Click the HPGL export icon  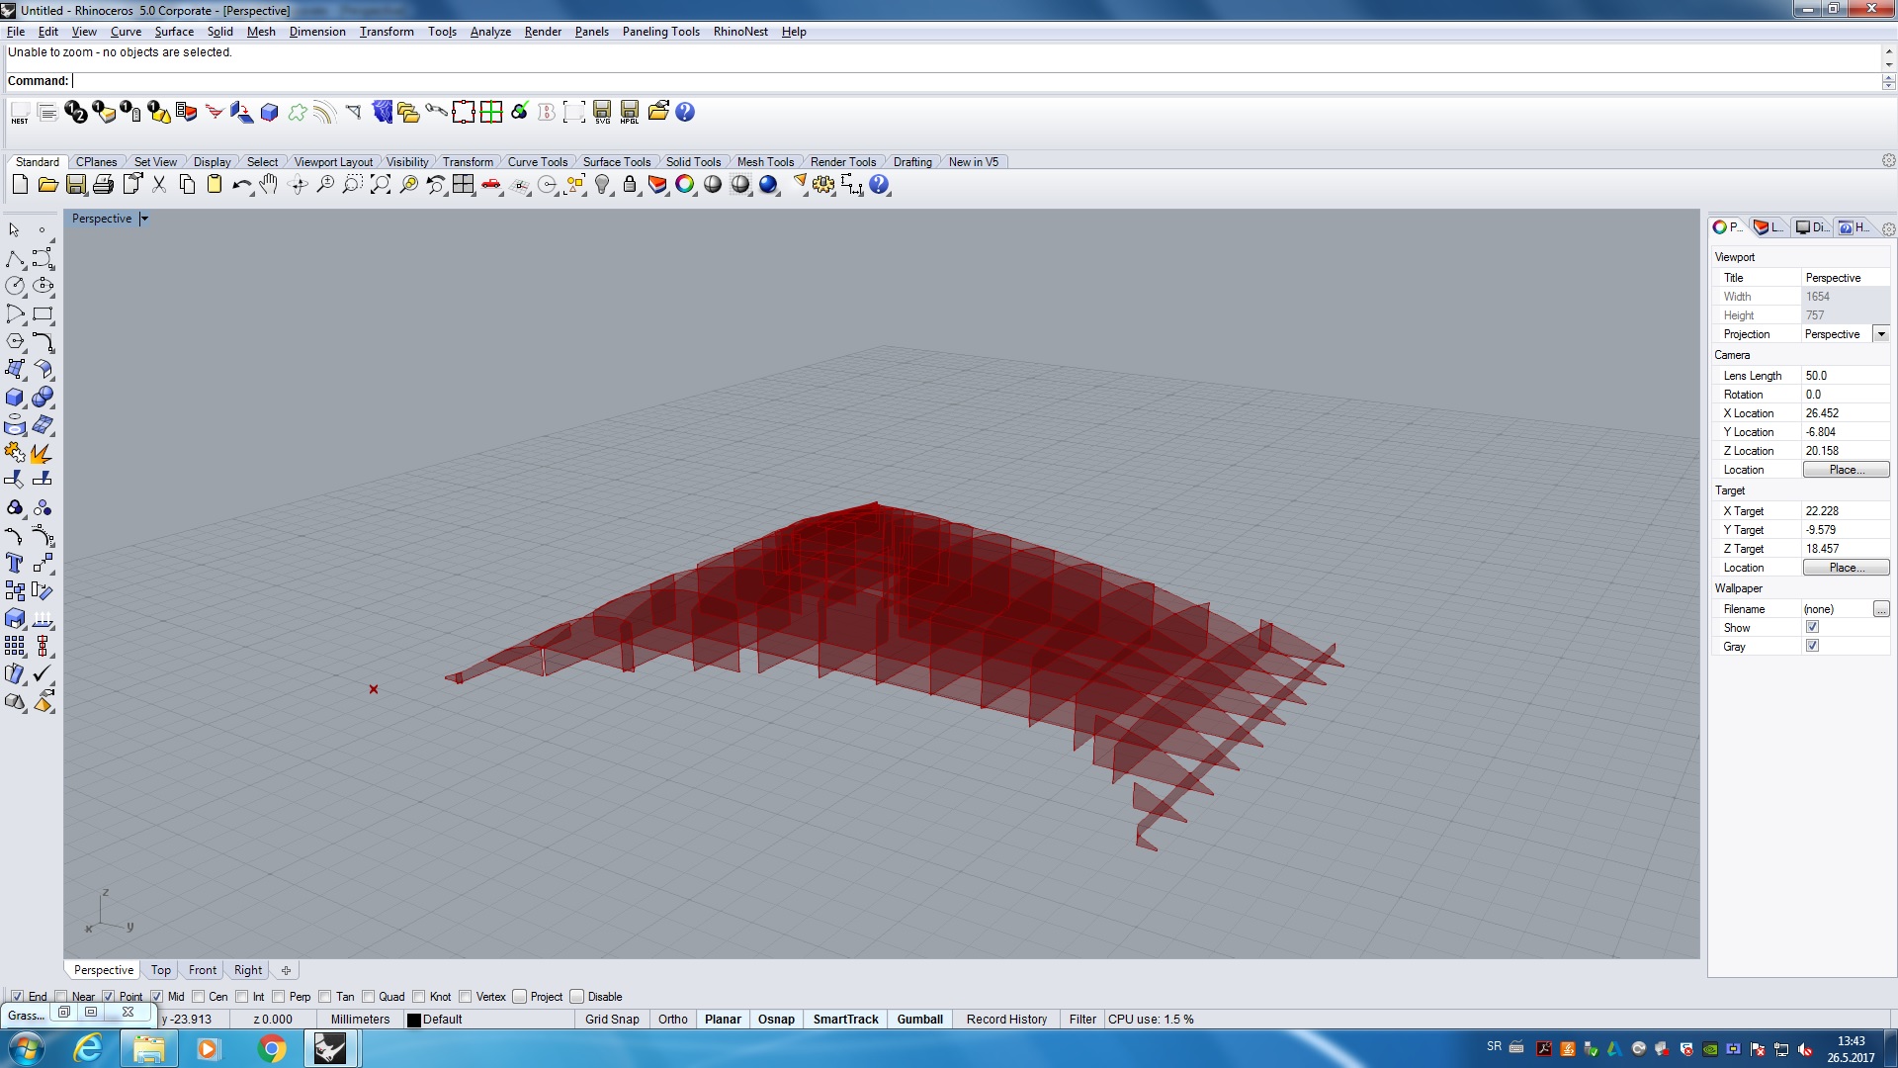coord(630,113)
